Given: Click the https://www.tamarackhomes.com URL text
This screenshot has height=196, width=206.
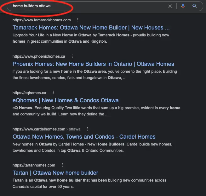Looking at the screenshot, I should click(42, 20).
